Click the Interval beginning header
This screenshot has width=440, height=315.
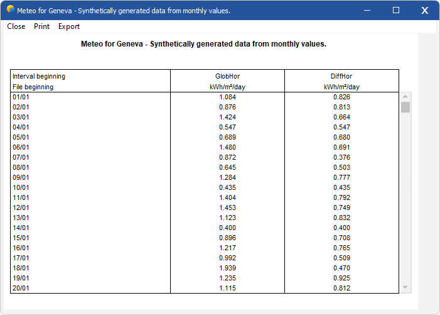[x=39, y=77]
